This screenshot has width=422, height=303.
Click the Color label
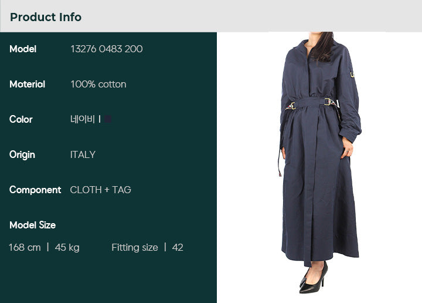[x=21, y=119]
